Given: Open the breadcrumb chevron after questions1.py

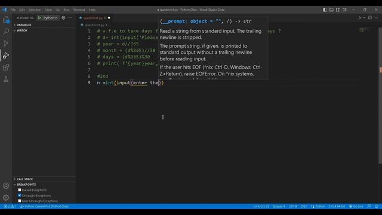Looking at the screenshot, I should (106, 25).
